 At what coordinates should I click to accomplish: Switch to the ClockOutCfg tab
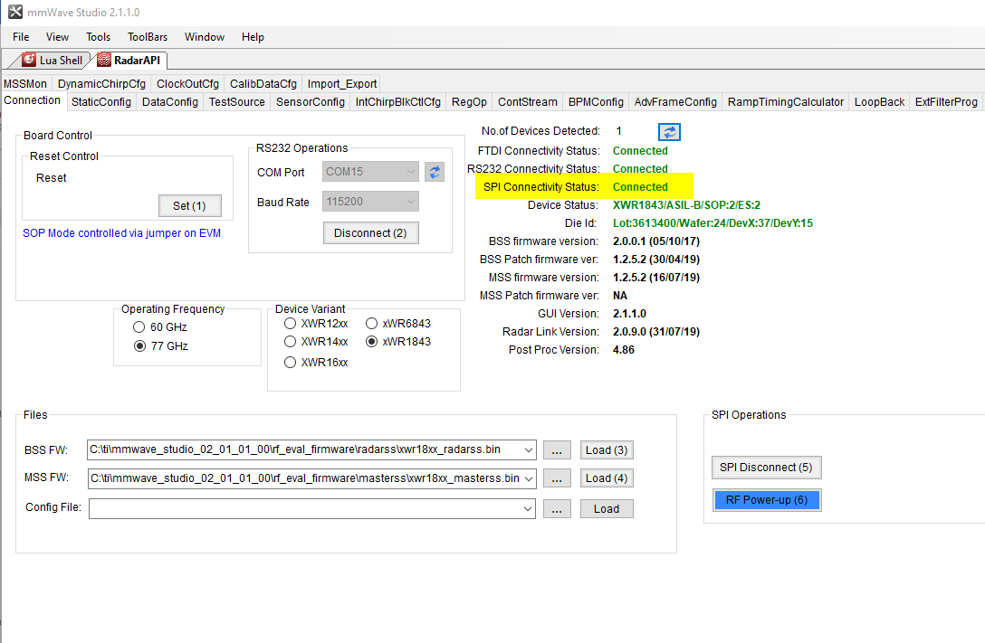coord(187,83)
